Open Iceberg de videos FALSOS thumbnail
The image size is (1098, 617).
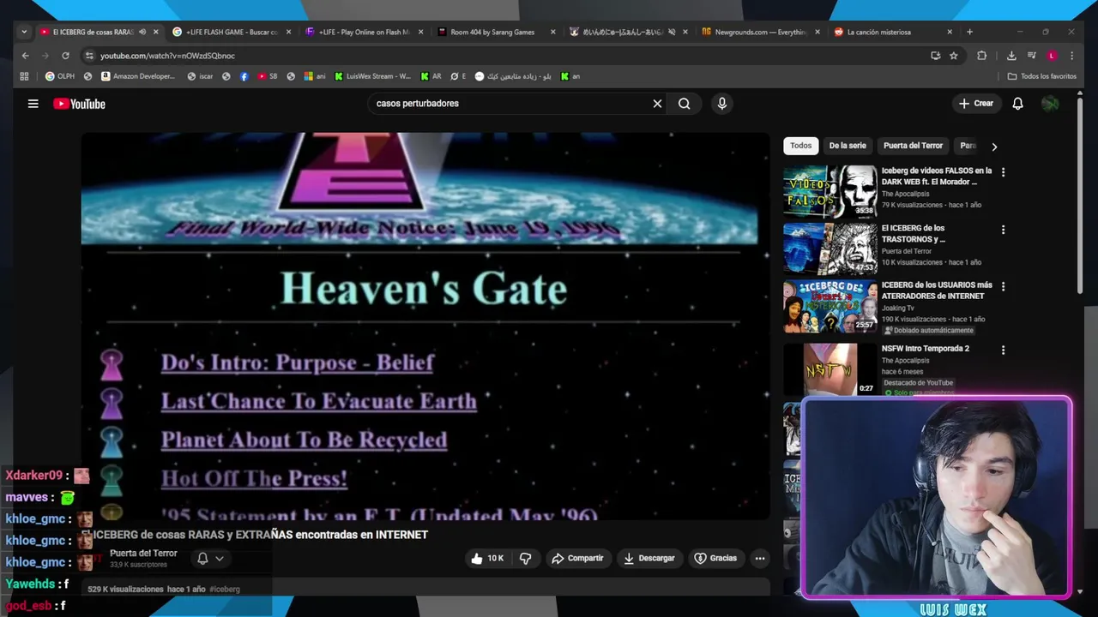point(830,192)
